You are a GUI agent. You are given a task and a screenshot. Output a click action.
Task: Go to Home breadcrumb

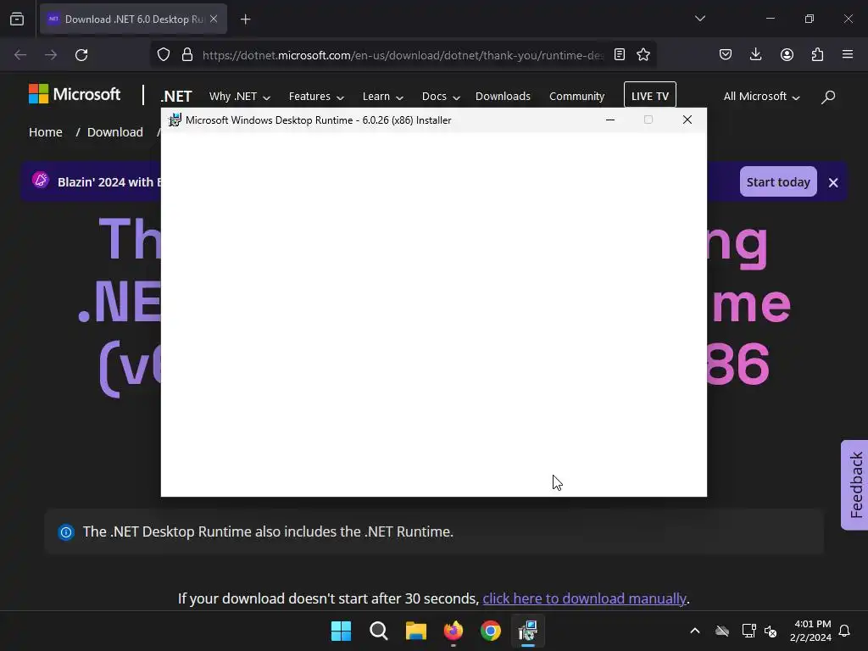(x=46, y=132)
